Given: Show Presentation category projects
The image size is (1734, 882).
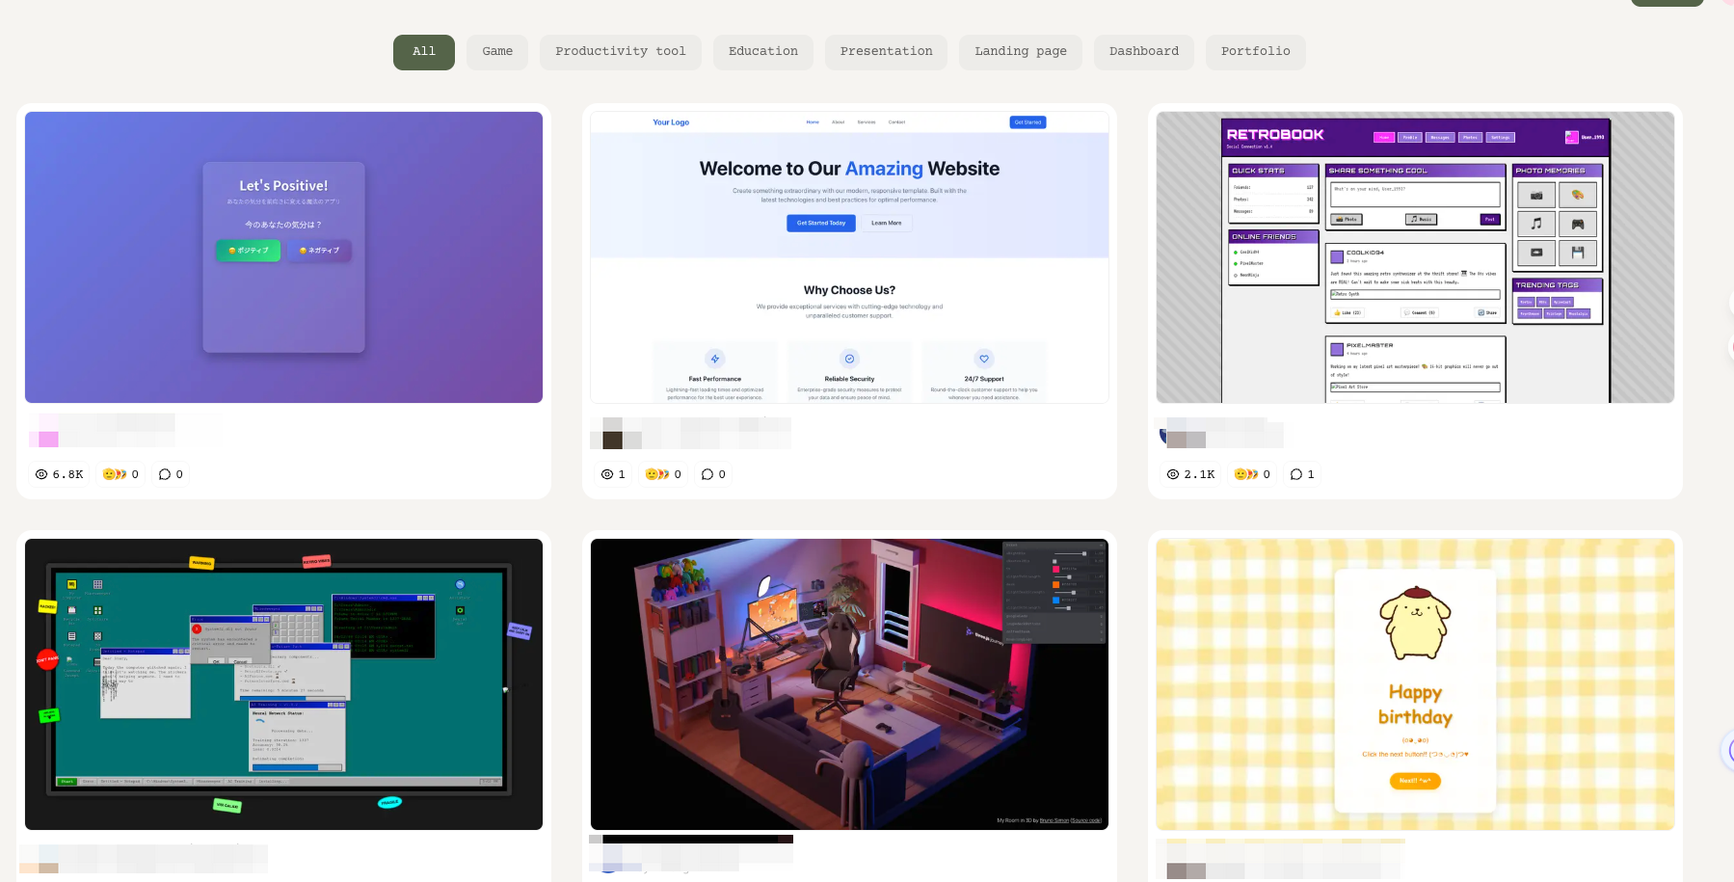Looking at the screenshot, I should [x=886, y=52].
